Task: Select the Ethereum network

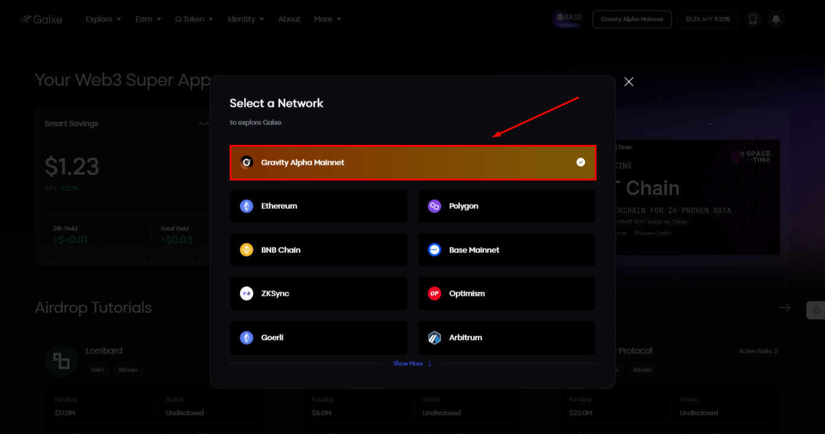Action: pyautogui.click(x=319, y=206)
